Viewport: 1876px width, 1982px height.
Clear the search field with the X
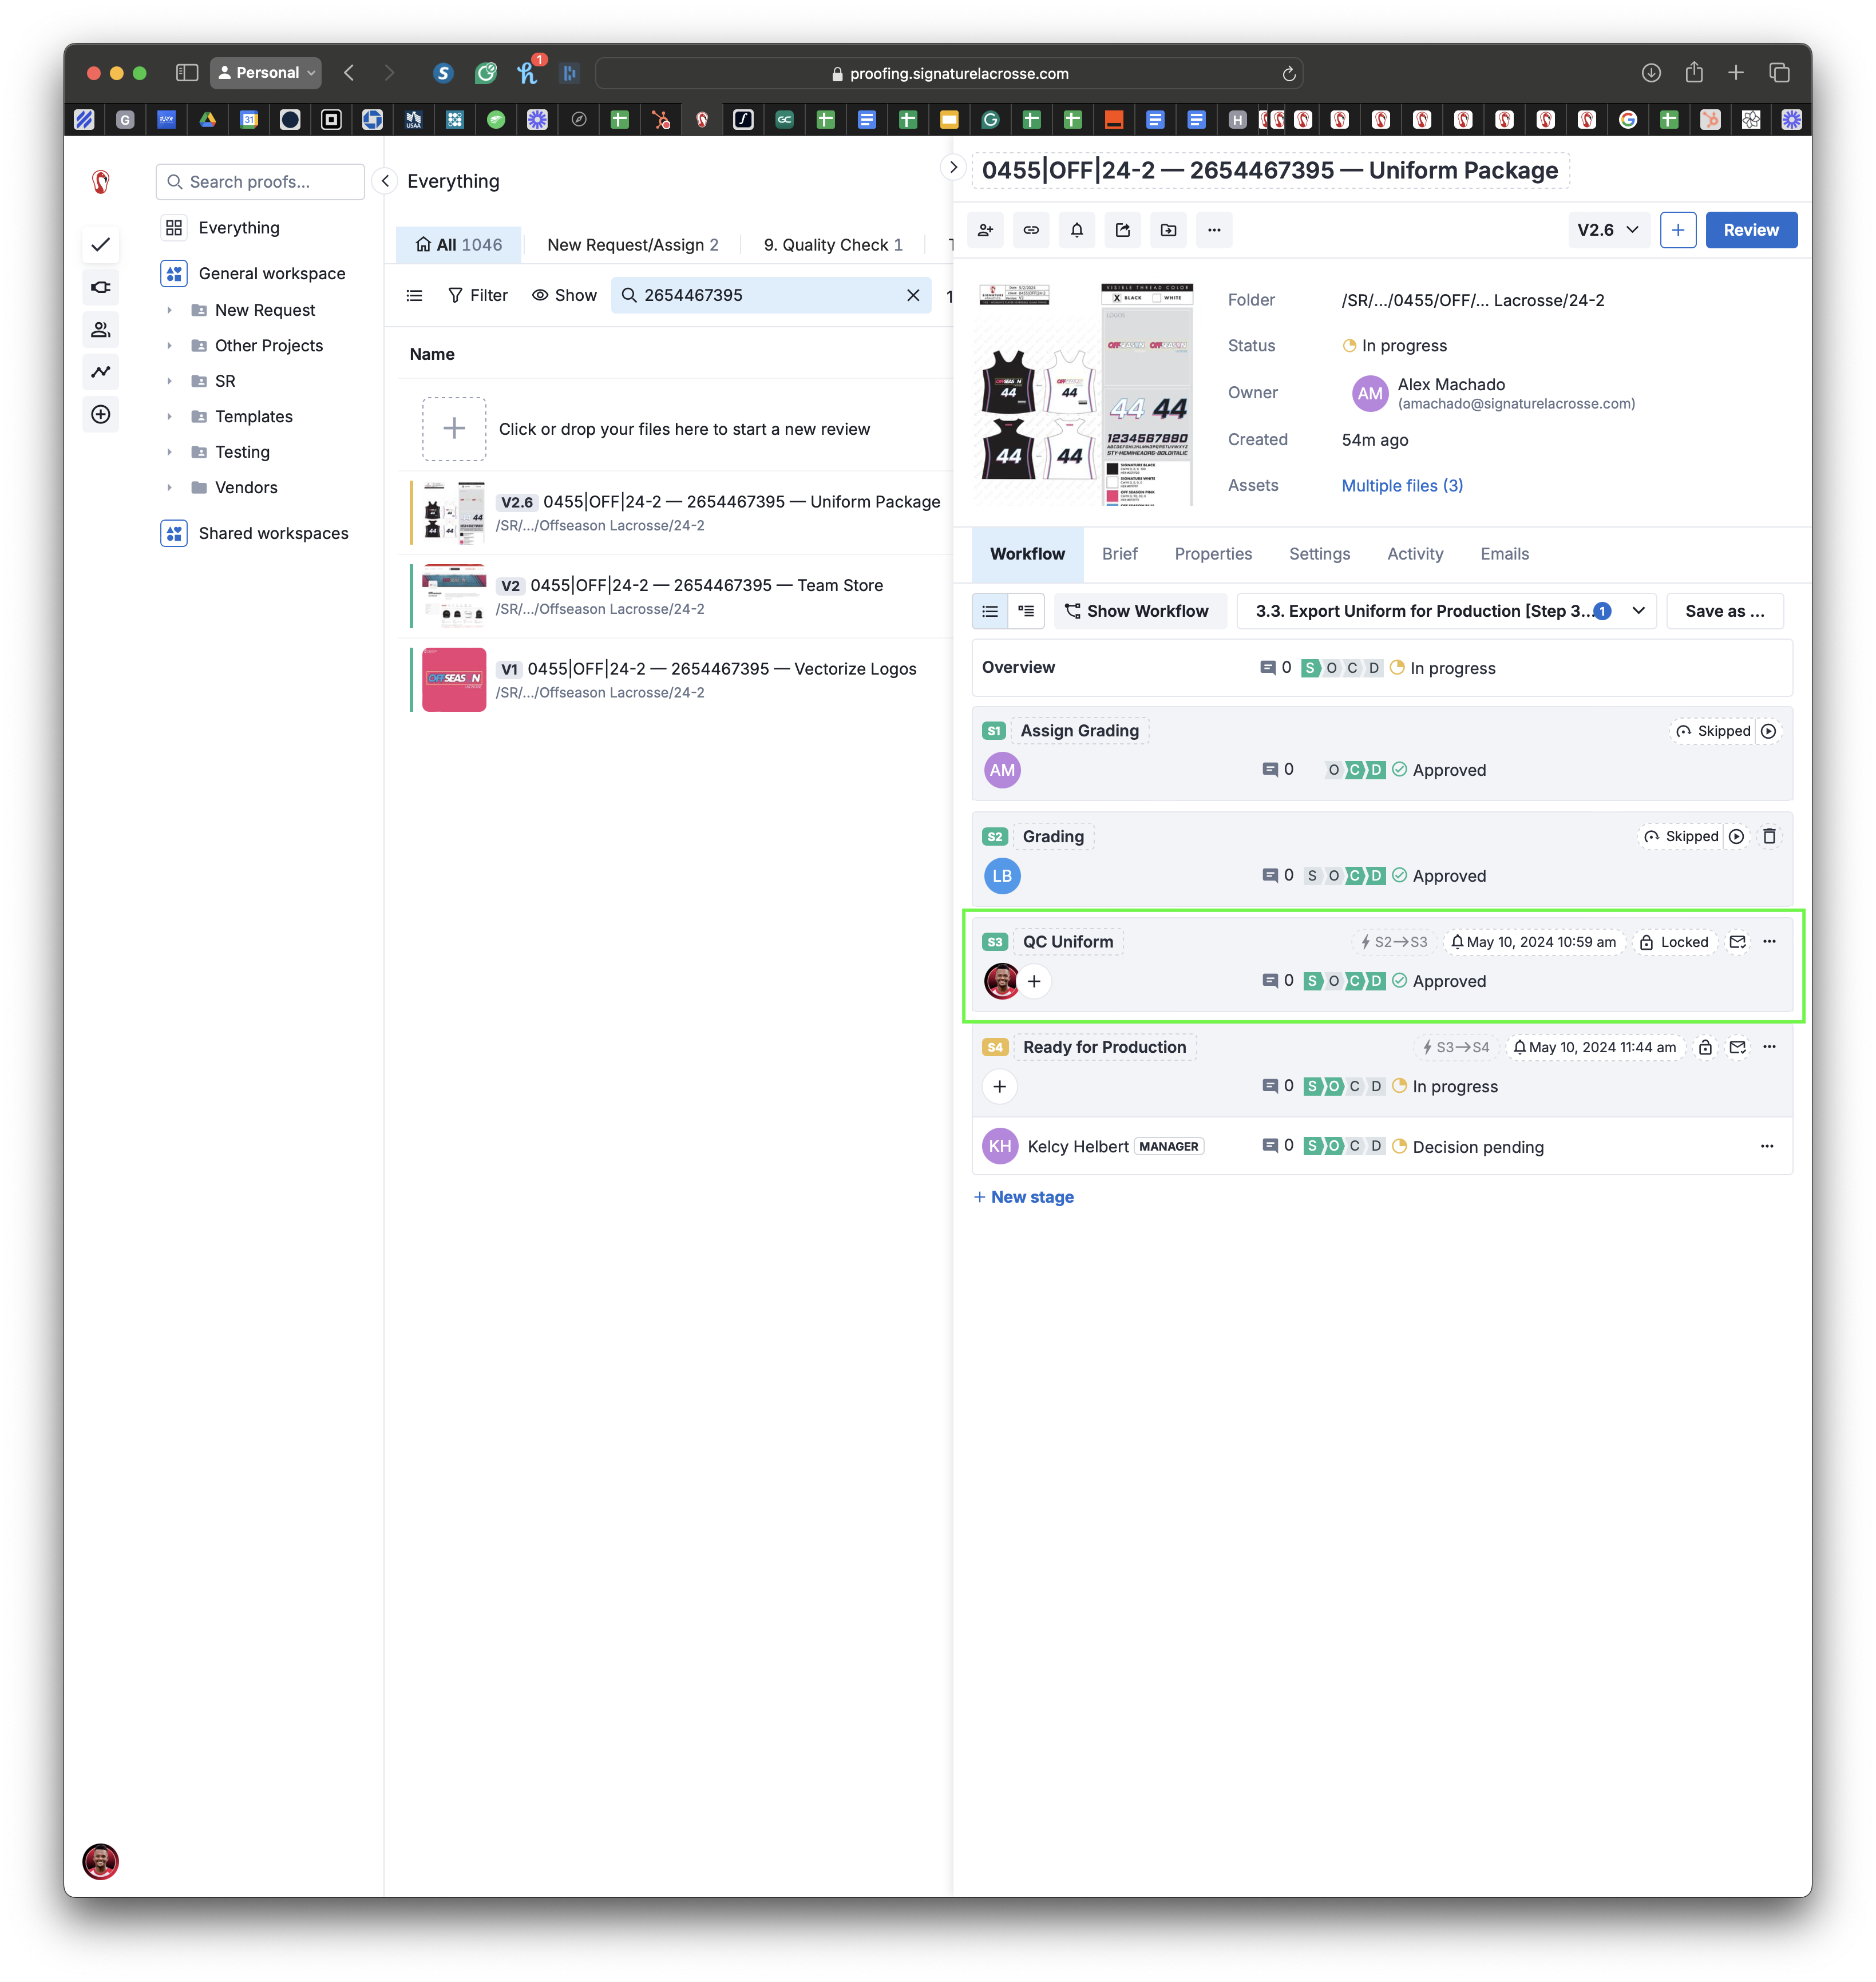[912, 295]
